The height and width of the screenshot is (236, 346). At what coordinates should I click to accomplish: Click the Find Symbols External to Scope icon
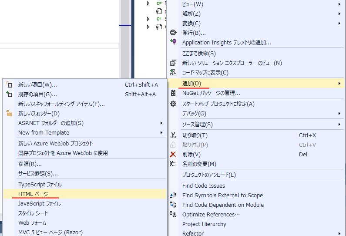pyautogui.click(x=173, y=195)
